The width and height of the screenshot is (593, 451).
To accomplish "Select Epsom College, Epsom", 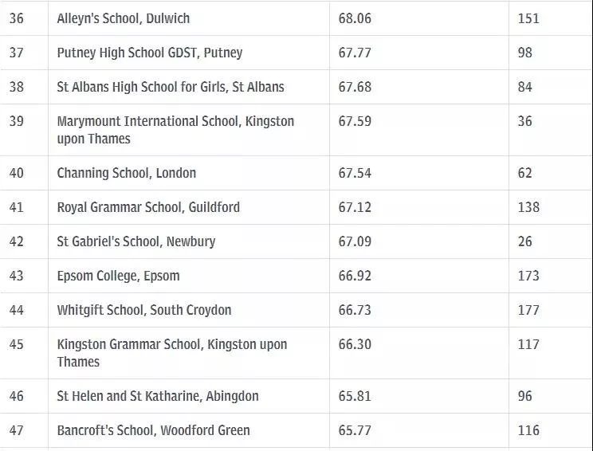I will click(x=119, y=276).
